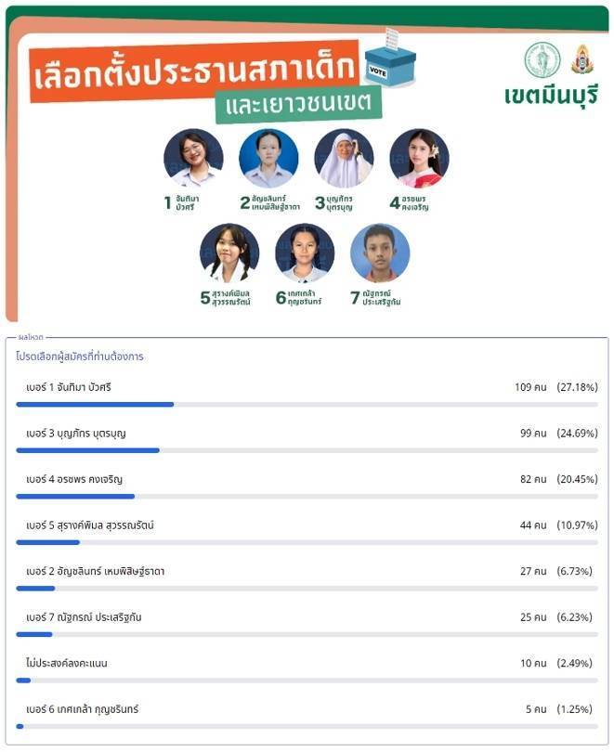
Task: Click the เบอร์ 1 จันทิมา บัวศรี result row
Action: click(307, 395)
